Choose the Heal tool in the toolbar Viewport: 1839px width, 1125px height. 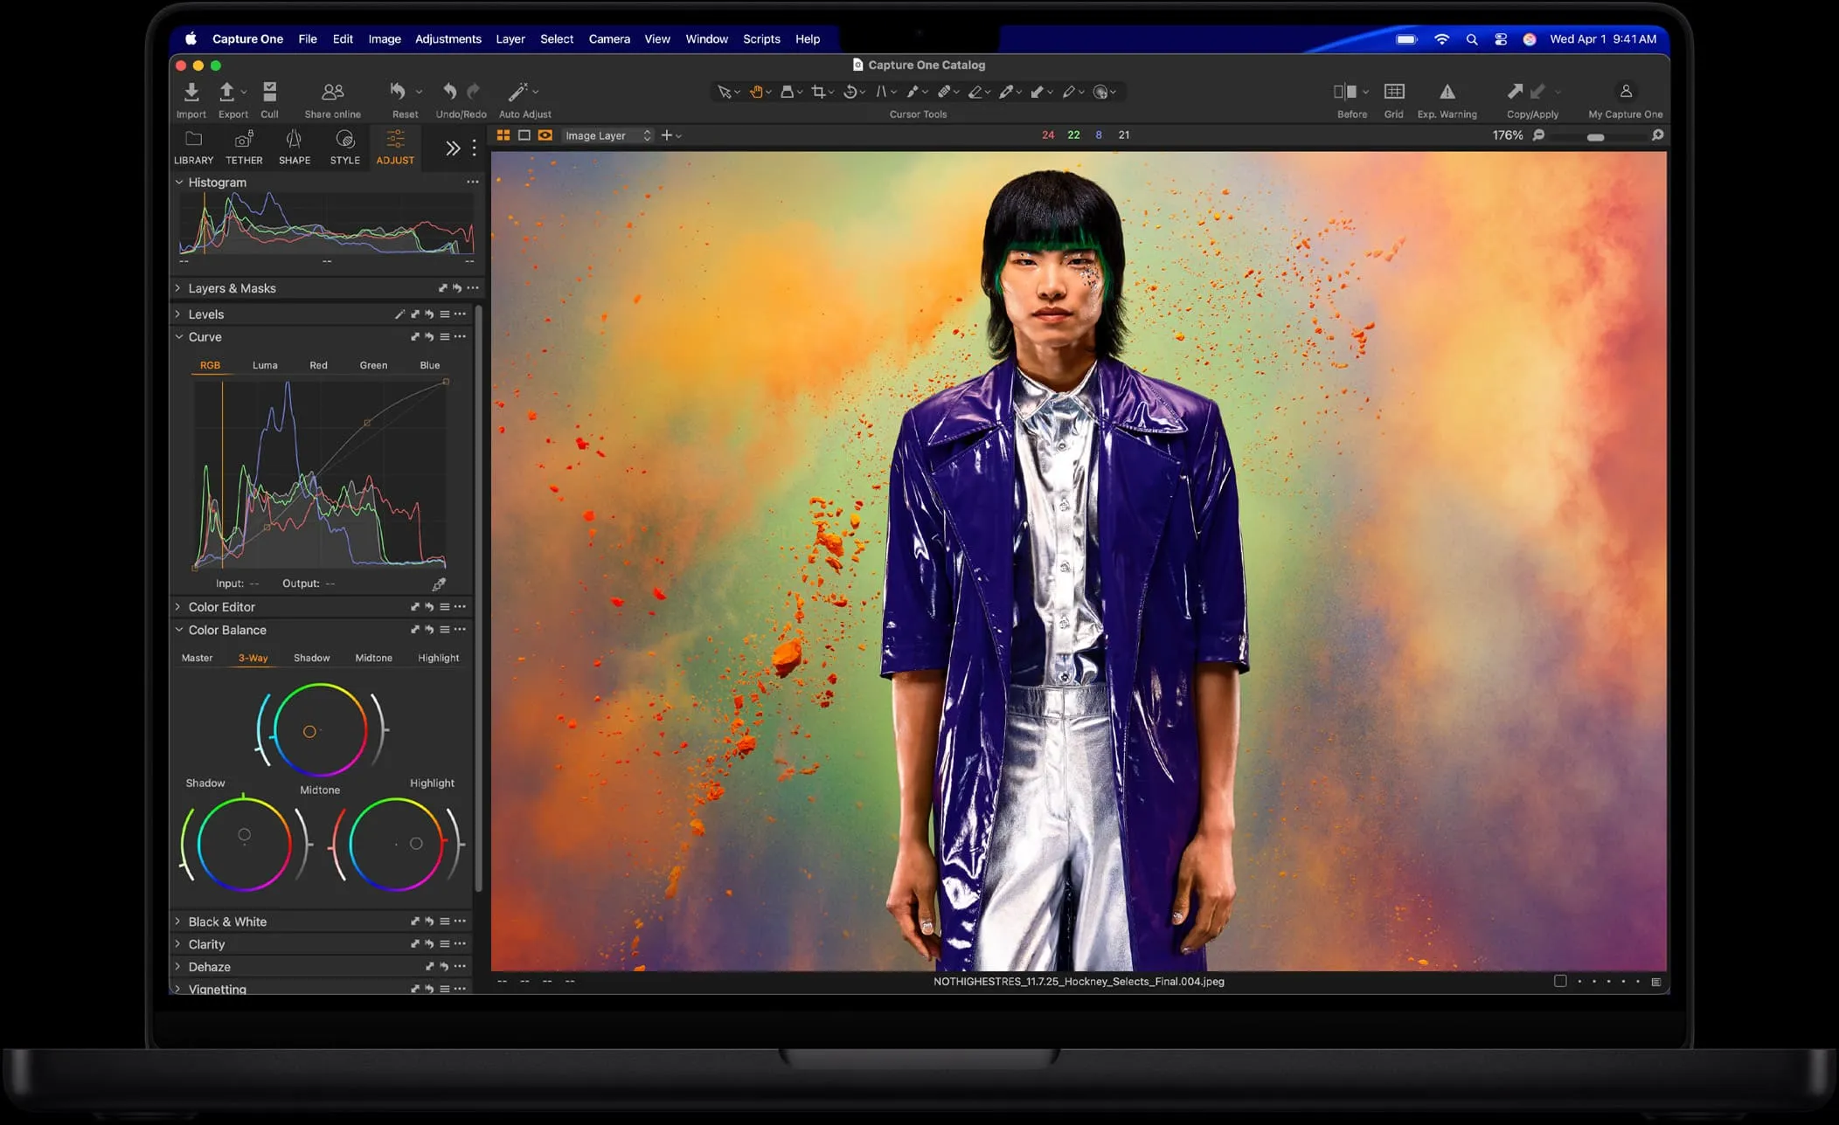pyautogui.click(x=946, y=91)
